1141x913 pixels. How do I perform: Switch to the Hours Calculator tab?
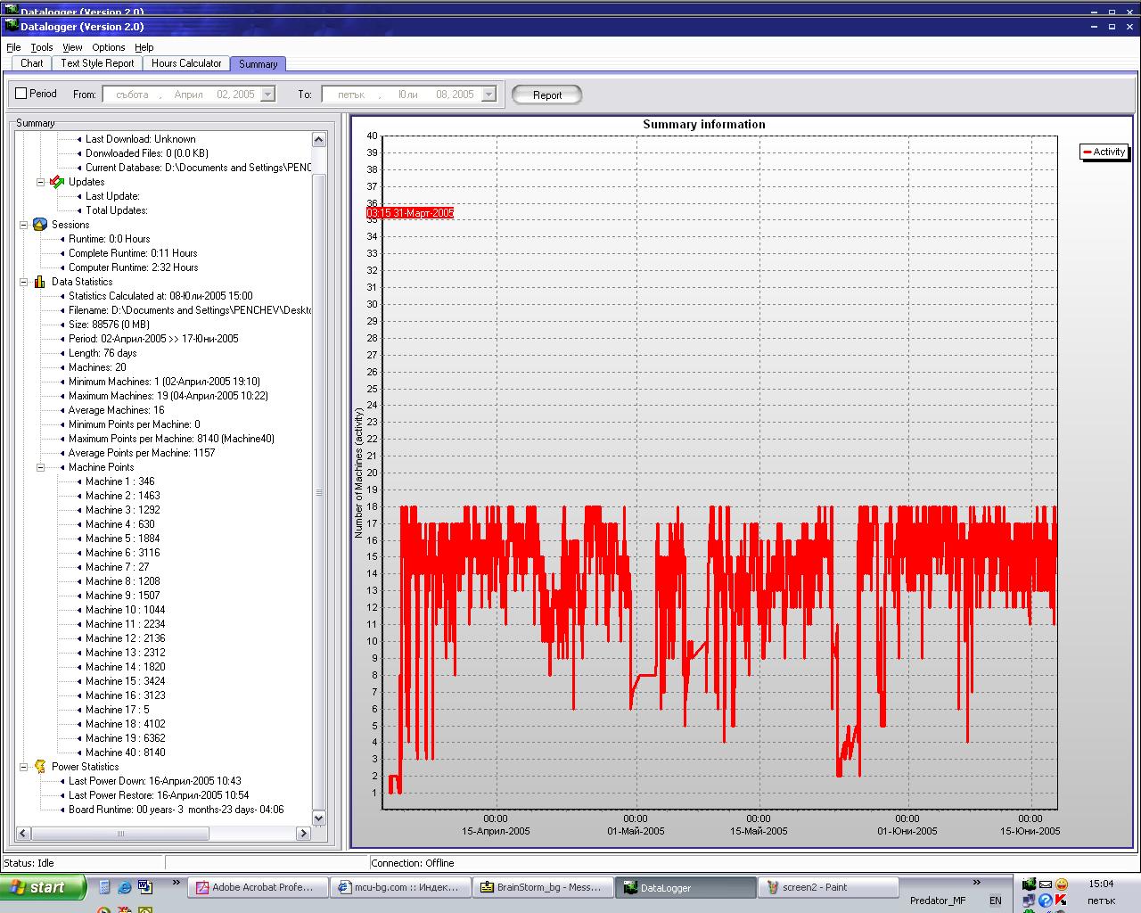[186, 63]
